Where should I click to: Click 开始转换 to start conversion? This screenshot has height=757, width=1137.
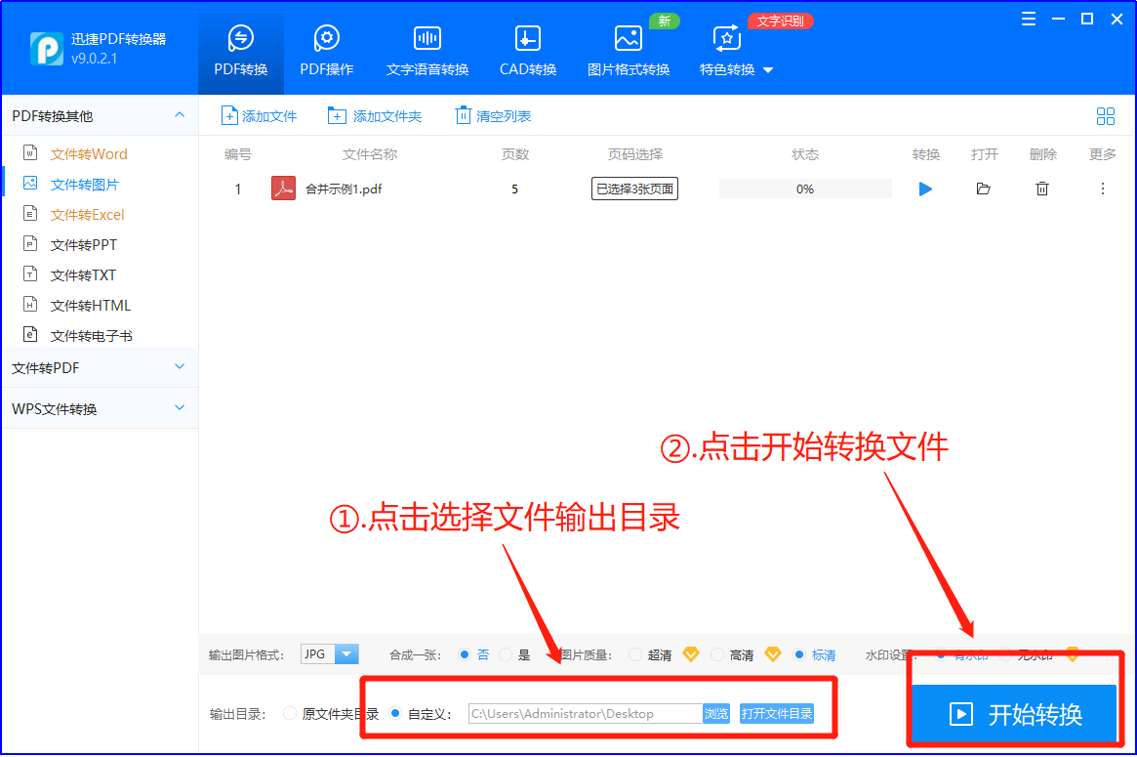1014,714
